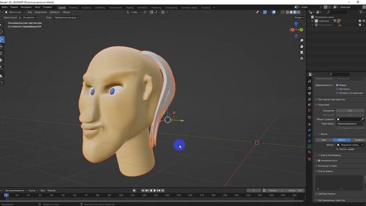Open the Modifiers wrench properties tab
The height and width of the screenshot is (206, 366).
pyautogui.click(x=309, y=130)
